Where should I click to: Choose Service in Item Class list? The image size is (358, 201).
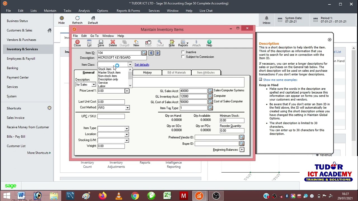[103, 83]
